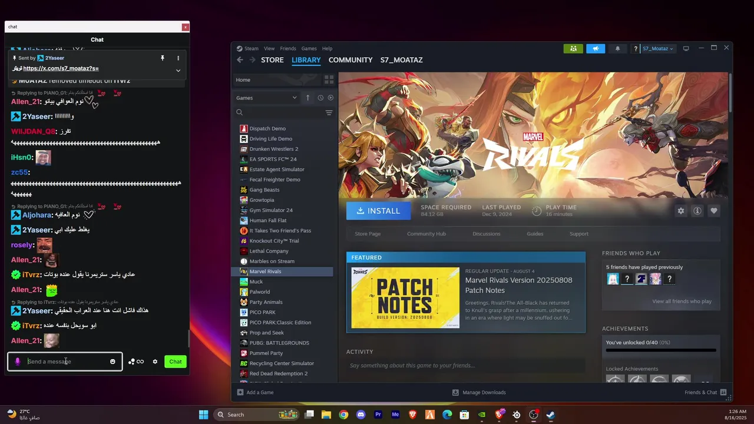Open the Patch Notes featured thumbnail
Screen dimensions: 754x424
[405, 297]
